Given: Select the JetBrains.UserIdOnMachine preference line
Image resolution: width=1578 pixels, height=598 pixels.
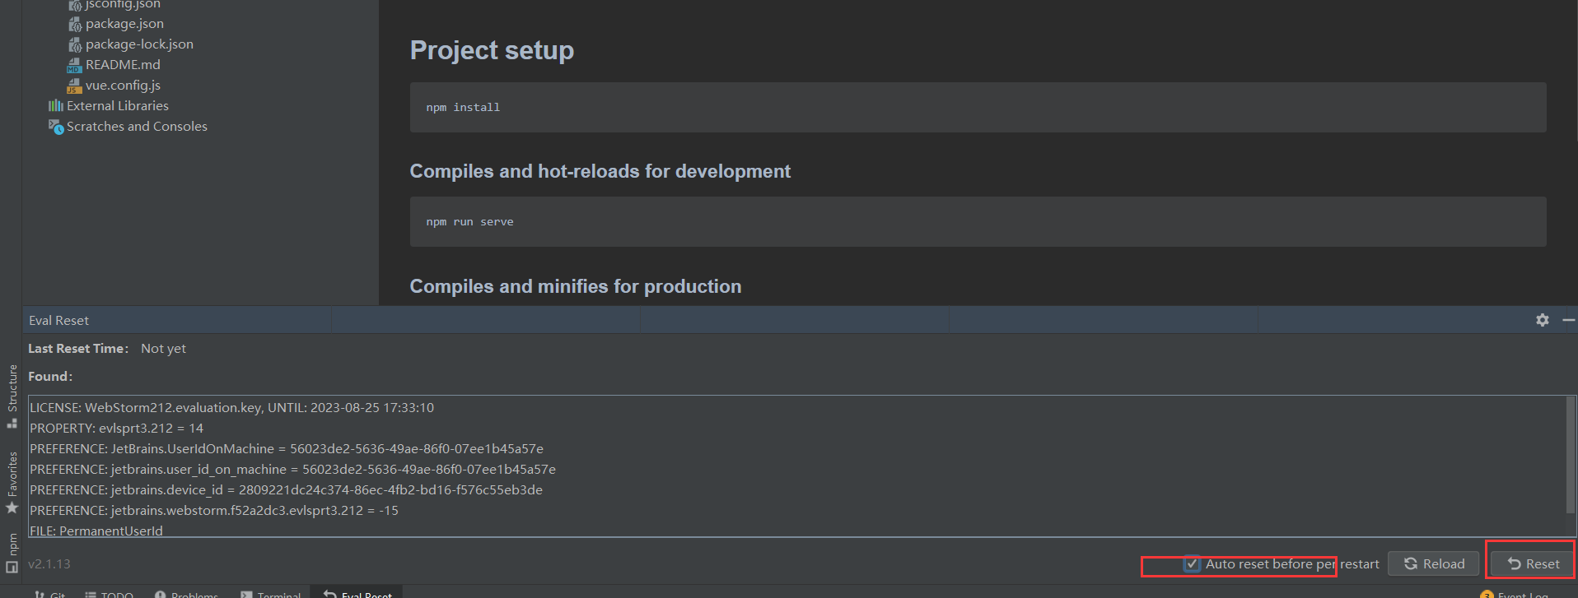Looking at the screenshot, I should tap(286, 448).
